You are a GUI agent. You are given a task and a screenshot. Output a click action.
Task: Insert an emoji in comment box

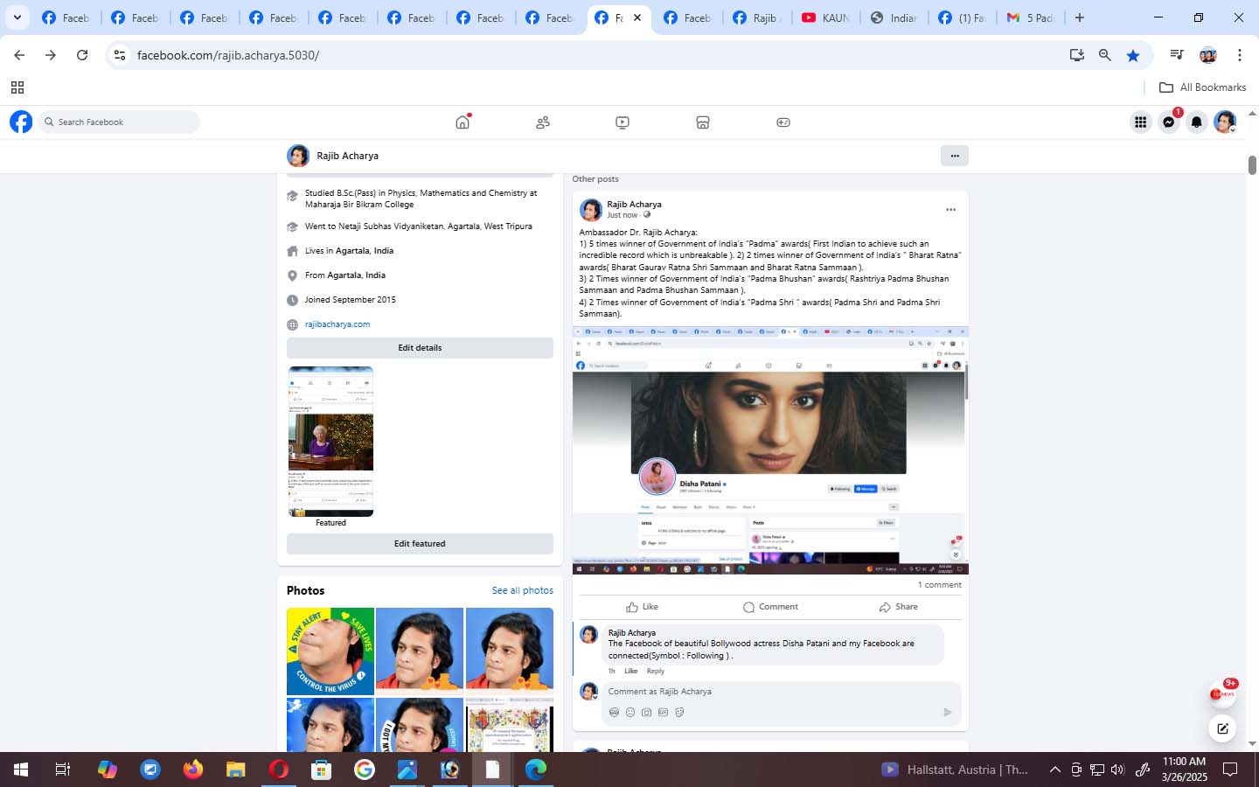[x=630, y=713]
